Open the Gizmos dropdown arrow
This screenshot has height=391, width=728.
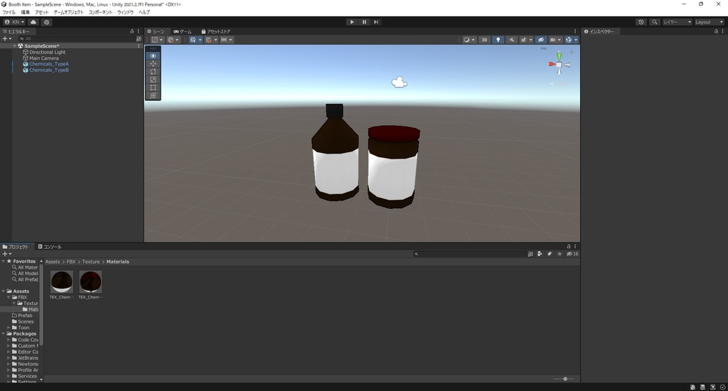click(576, 40)
